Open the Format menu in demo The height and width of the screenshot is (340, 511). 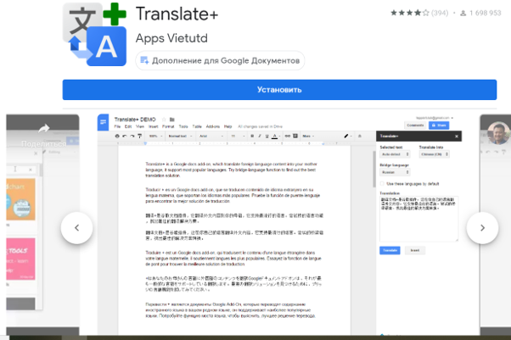(x=168, y=126)
